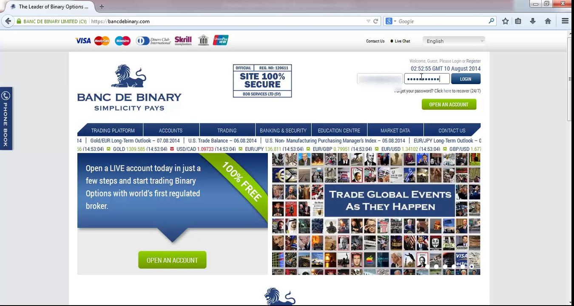Click the Maestro payment logo
Image resolution: width=574 pixels, height=306 pixels.
(123, 41)
